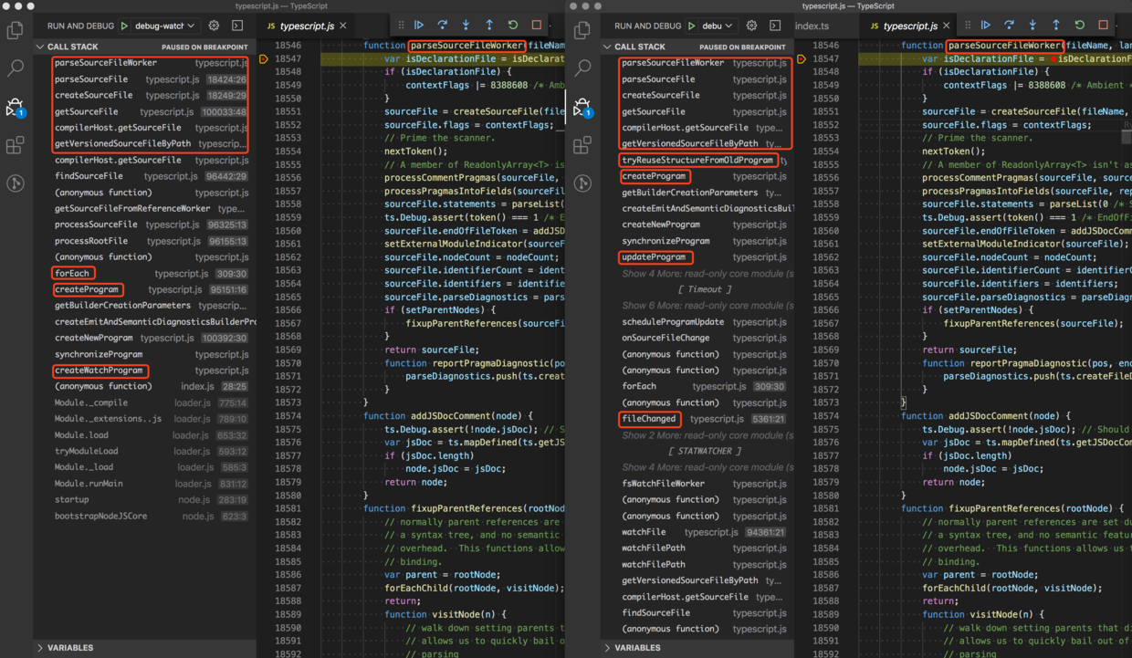Start debugging with the green play button in the left window
Image resolution: width=1132 pixels, height=658 pixels.
(x=125, y=26)
